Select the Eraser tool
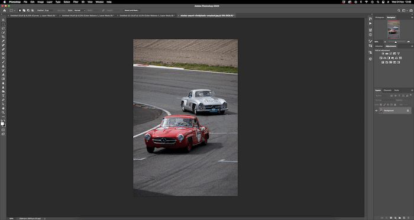The width and height of the screenshot is (414, 220). click(x=3, y=75)
